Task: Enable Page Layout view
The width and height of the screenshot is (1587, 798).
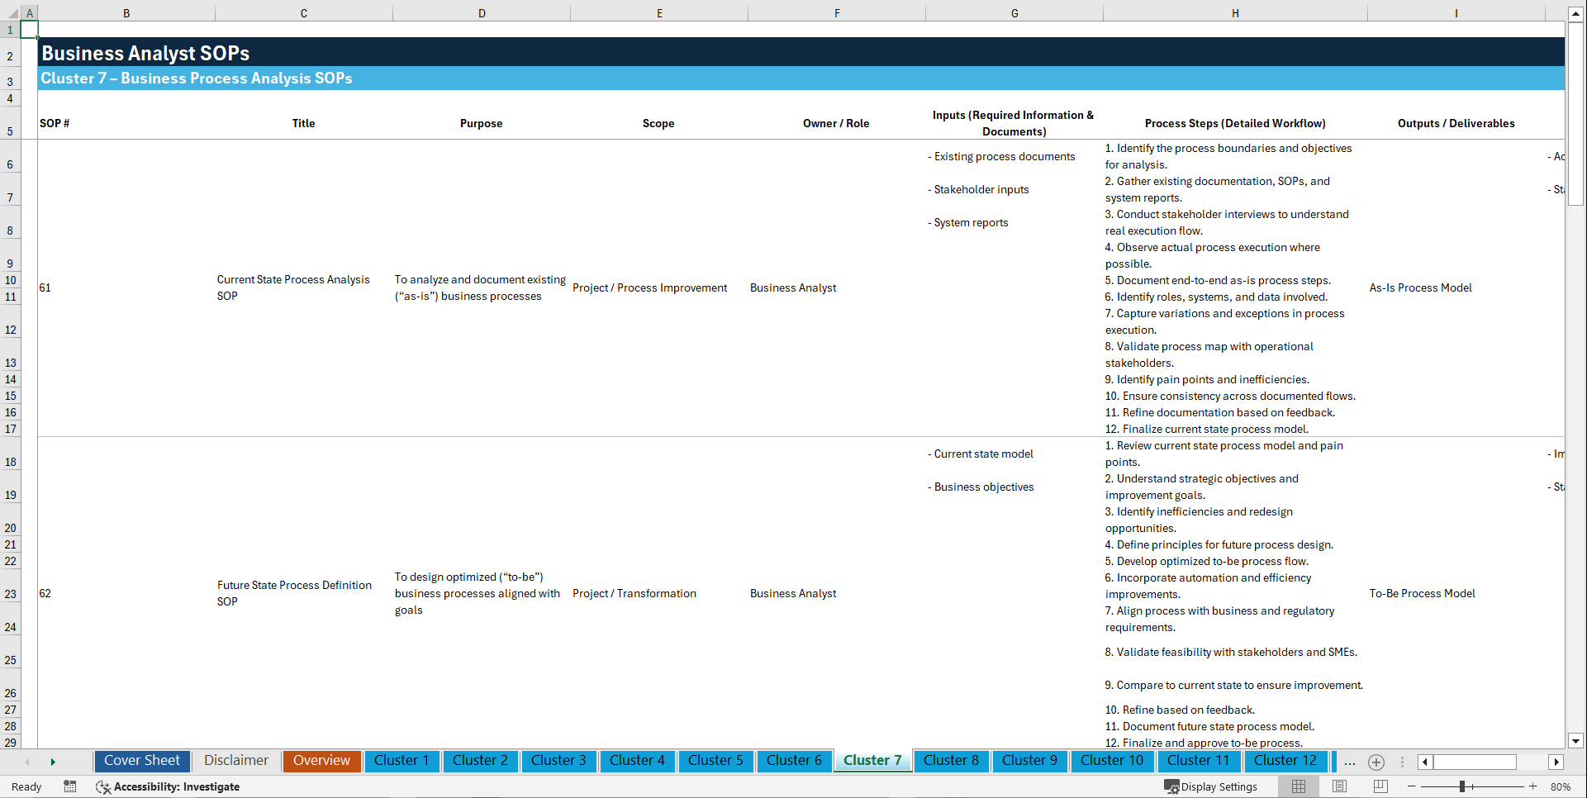Action: pyautogui.click(x=1338, y=786)
